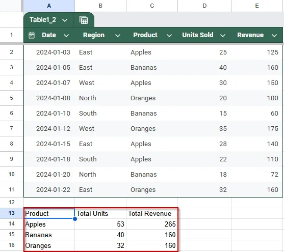Select units sold value 30

(x=204, y=82)
